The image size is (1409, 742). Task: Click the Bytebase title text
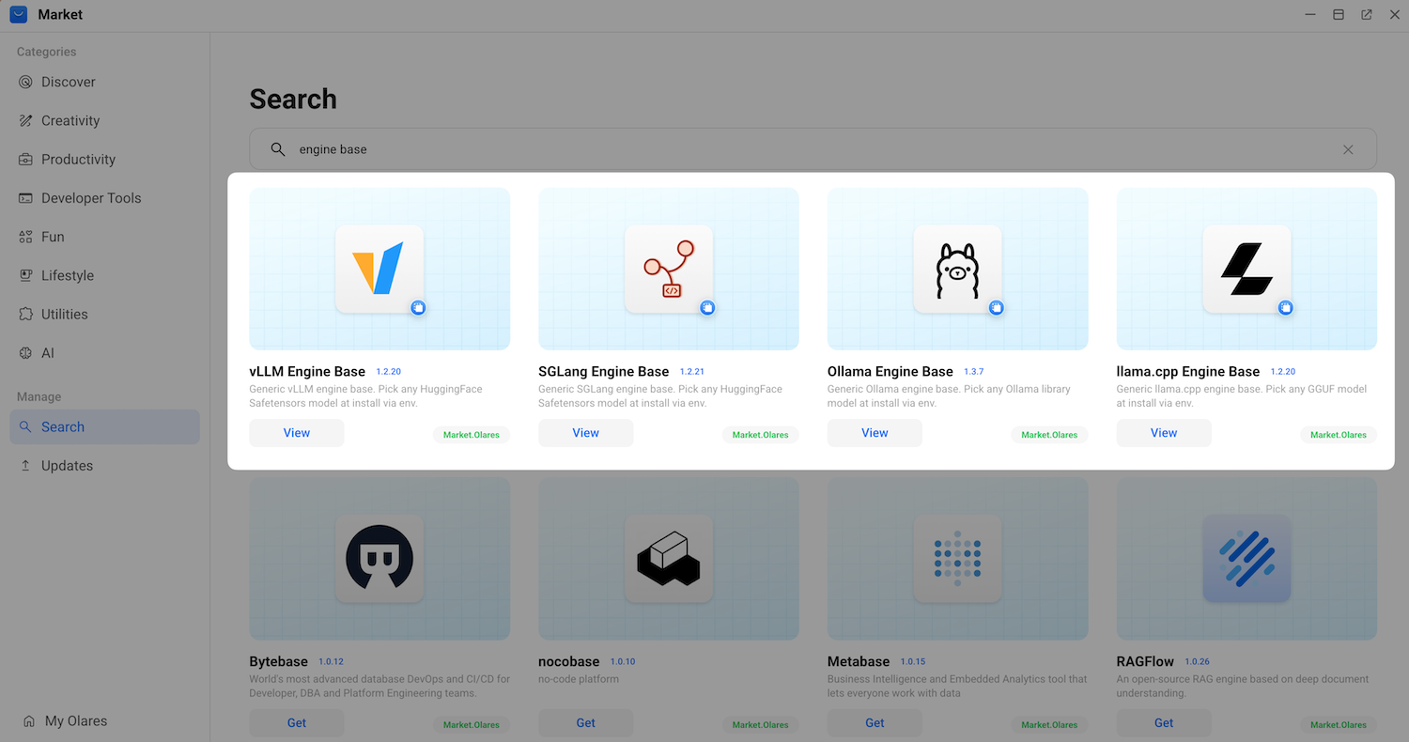click(x=279, y=662)
